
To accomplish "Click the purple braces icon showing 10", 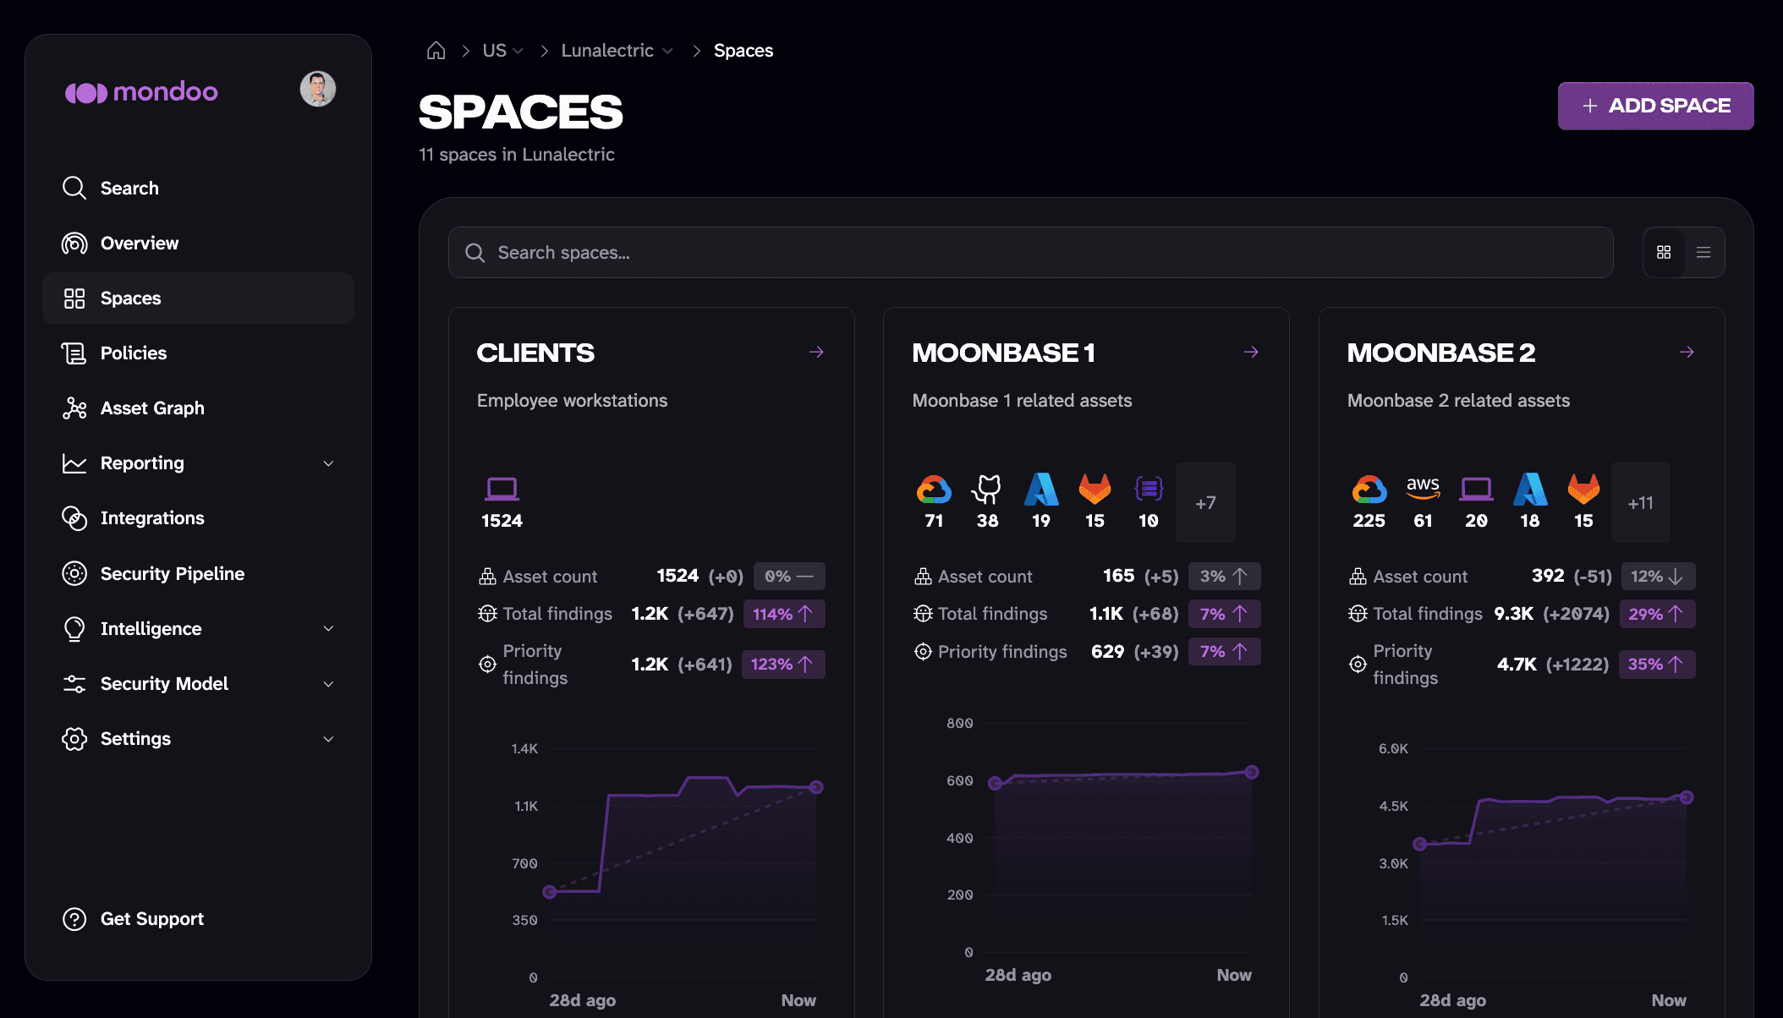I will (1149, 489).
